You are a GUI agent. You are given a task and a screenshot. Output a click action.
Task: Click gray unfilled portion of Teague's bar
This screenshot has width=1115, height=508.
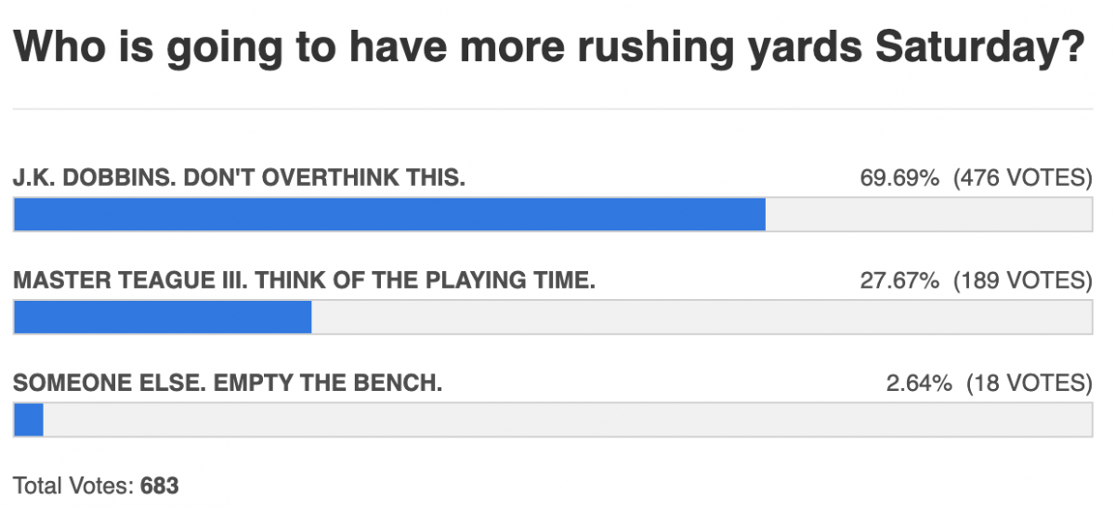[702, 318]
